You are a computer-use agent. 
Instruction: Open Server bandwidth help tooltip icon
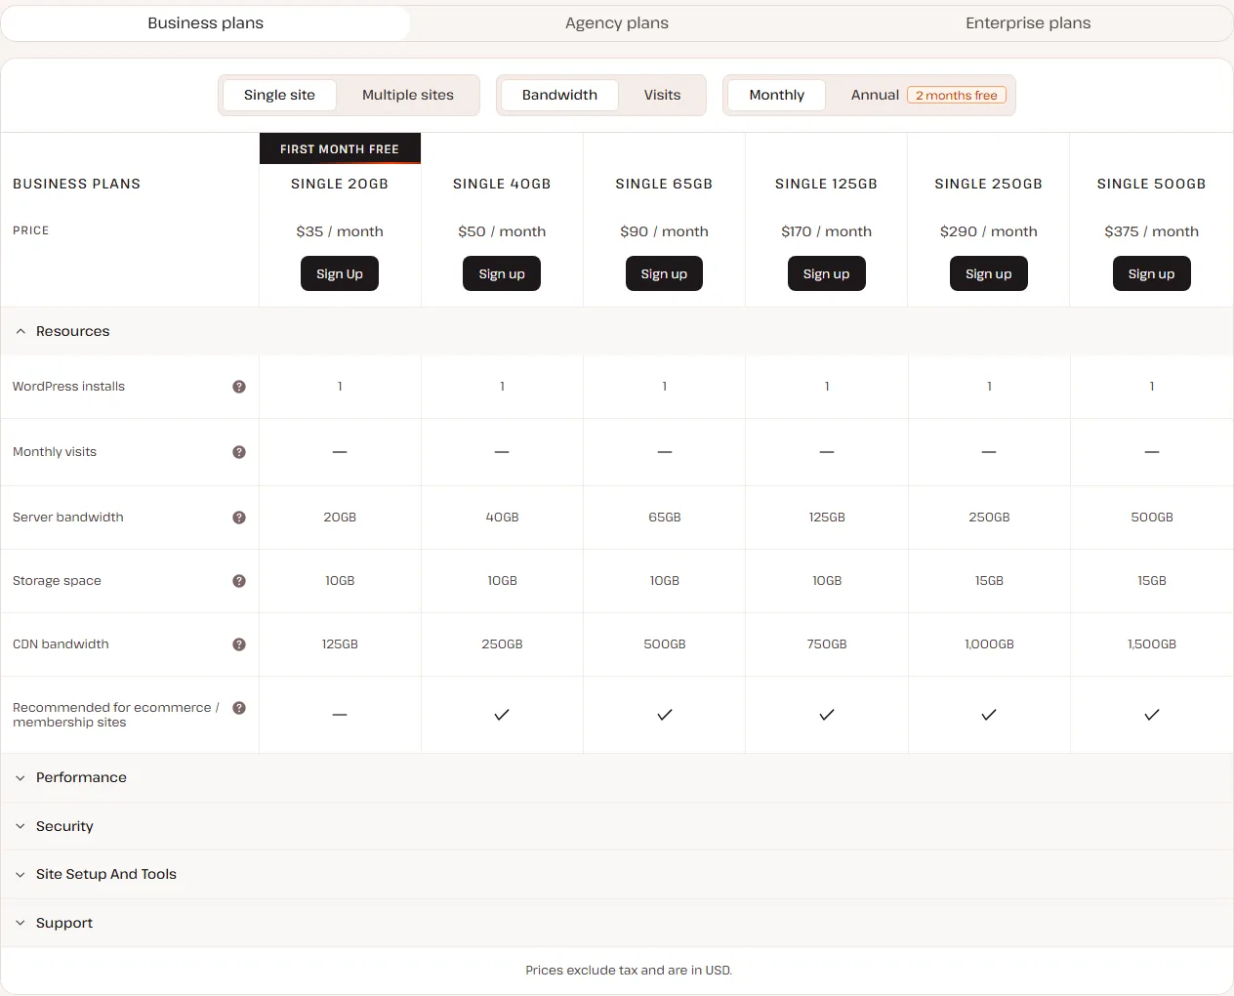(x=239, y=518)
